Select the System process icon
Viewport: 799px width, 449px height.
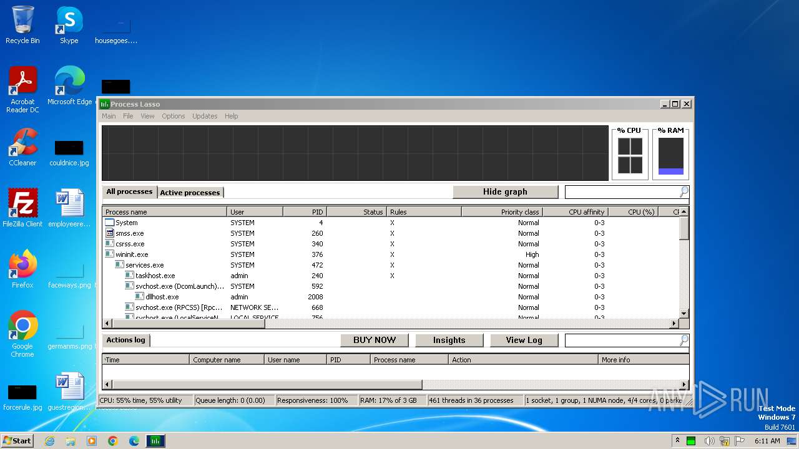pyautogui.click(x=110, y=223)
